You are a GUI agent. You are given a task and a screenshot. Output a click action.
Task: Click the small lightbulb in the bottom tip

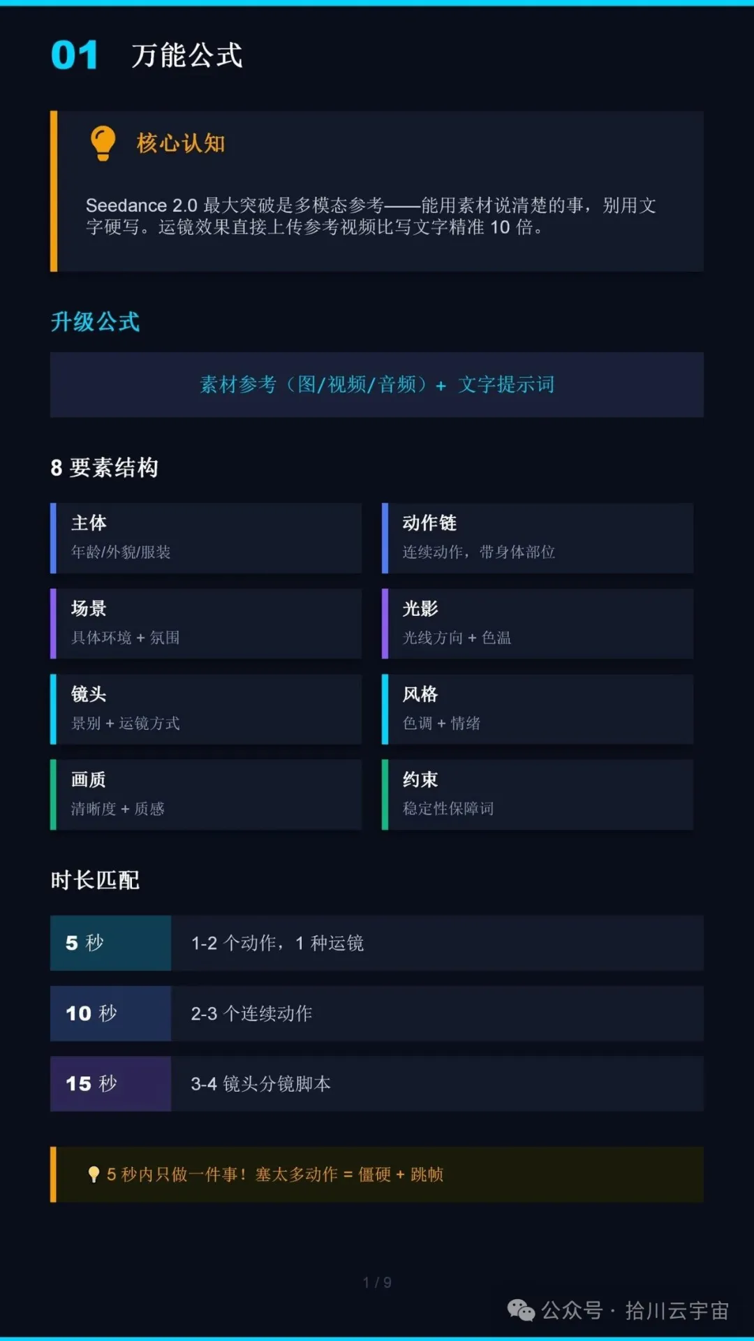(x=94, y=1174)
